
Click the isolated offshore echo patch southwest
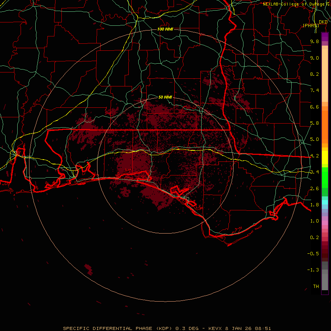[x=88, y=269]
